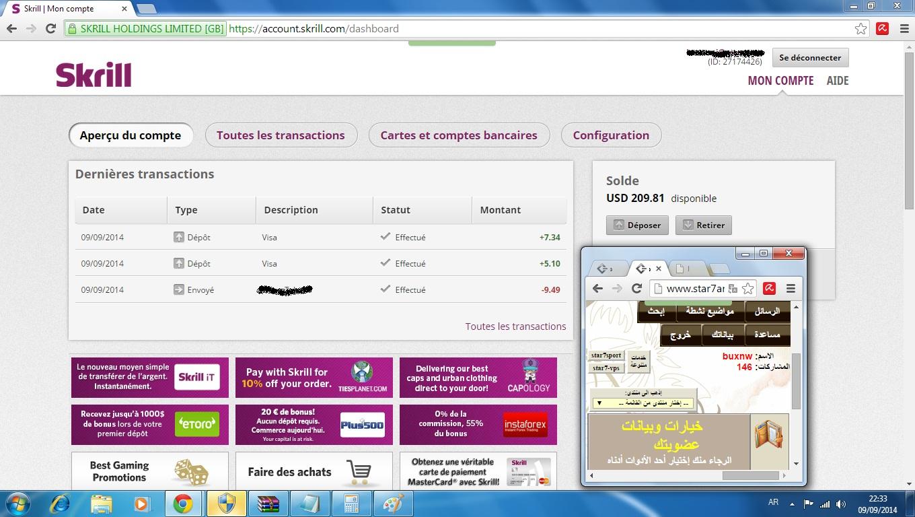915x517 pixels.
Task: Click the Skrill logo
Action: (x=94, y=75)
